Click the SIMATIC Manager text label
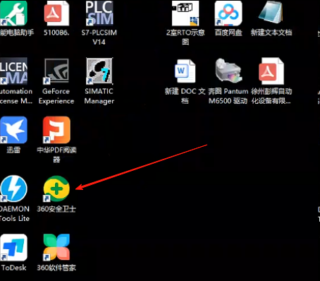The height and width of the screenshot is (281, 320). pos(99,96)
